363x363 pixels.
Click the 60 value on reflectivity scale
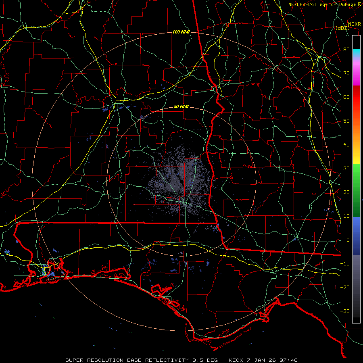pos(346,97)
